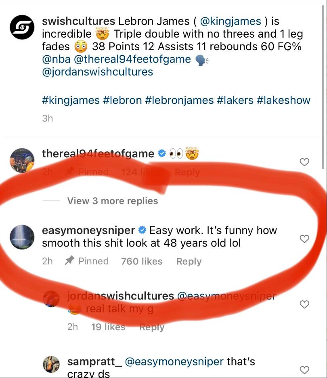The width and height of the screenshot is (327, 378).
Task: Open the #lakers hashtag
Action: (235, 100)
